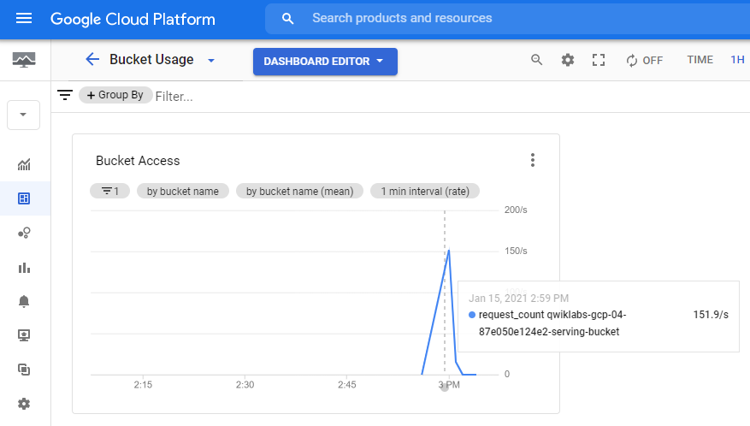
Task: Expand the Bucket Usage dashboard dropdown arrow
Action: tap(211, 61)
